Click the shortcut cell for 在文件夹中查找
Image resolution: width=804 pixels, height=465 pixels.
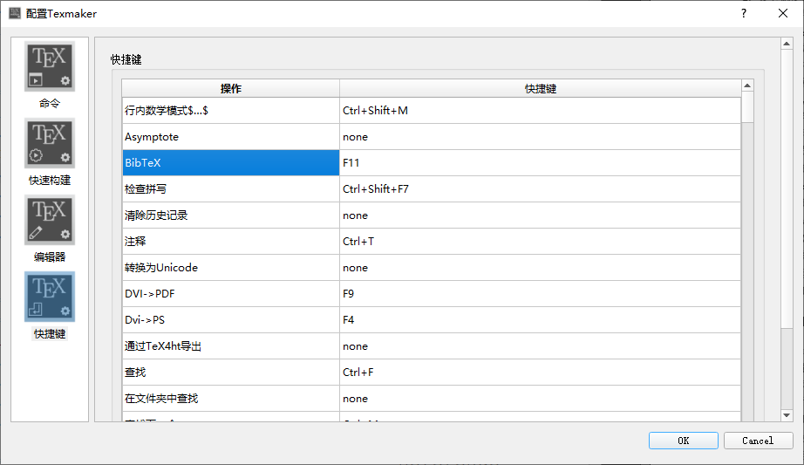(541, 399)
